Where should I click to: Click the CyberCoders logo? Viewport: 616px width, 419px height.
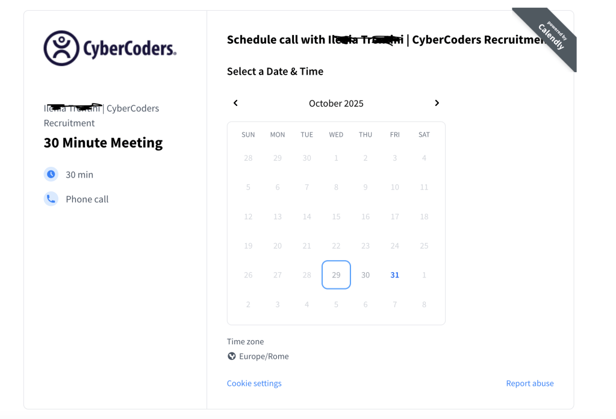coord(110,48)
